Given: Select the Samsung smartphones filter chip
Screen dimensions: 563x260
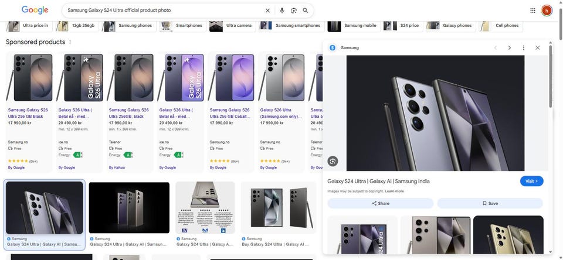Looking at the screenshot, I should click(291, 26).
